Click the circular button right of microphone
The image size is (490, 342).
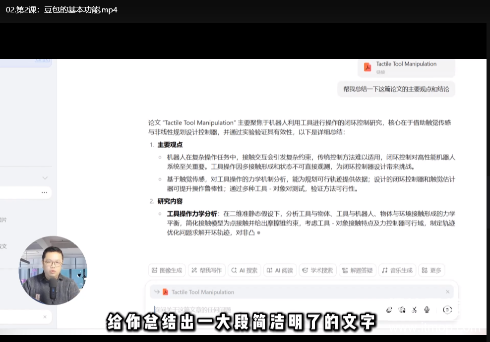[447, 310]
